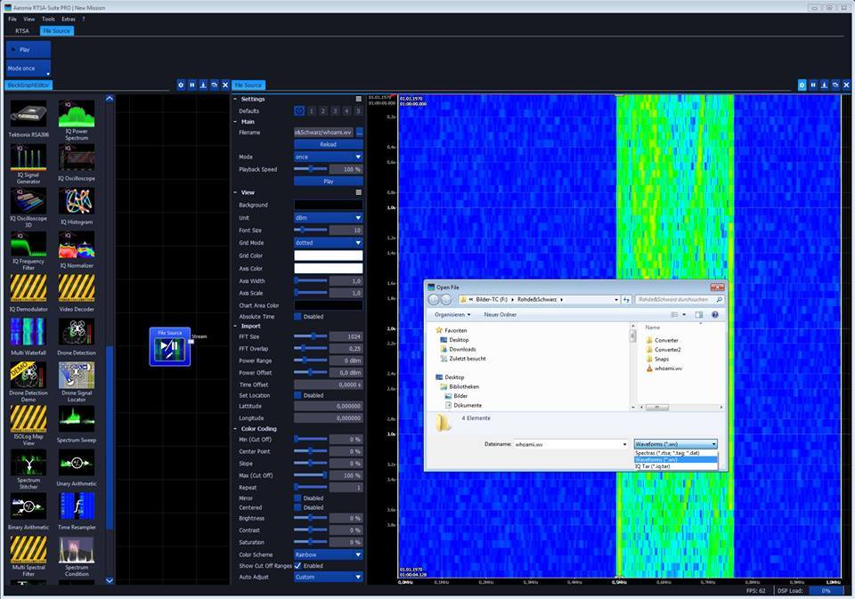Select the IQ Oscilloscope block icon
This screenshot has width=855, height=599.
77,158
